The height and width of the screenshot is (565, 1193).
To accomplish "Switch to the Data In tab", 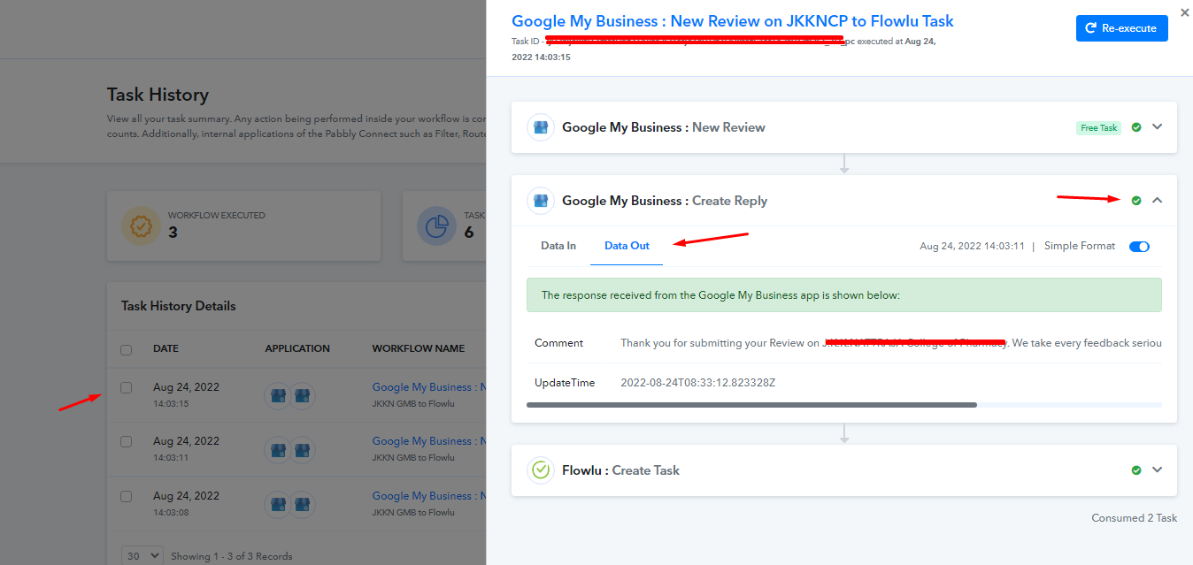I will (558, 246).
